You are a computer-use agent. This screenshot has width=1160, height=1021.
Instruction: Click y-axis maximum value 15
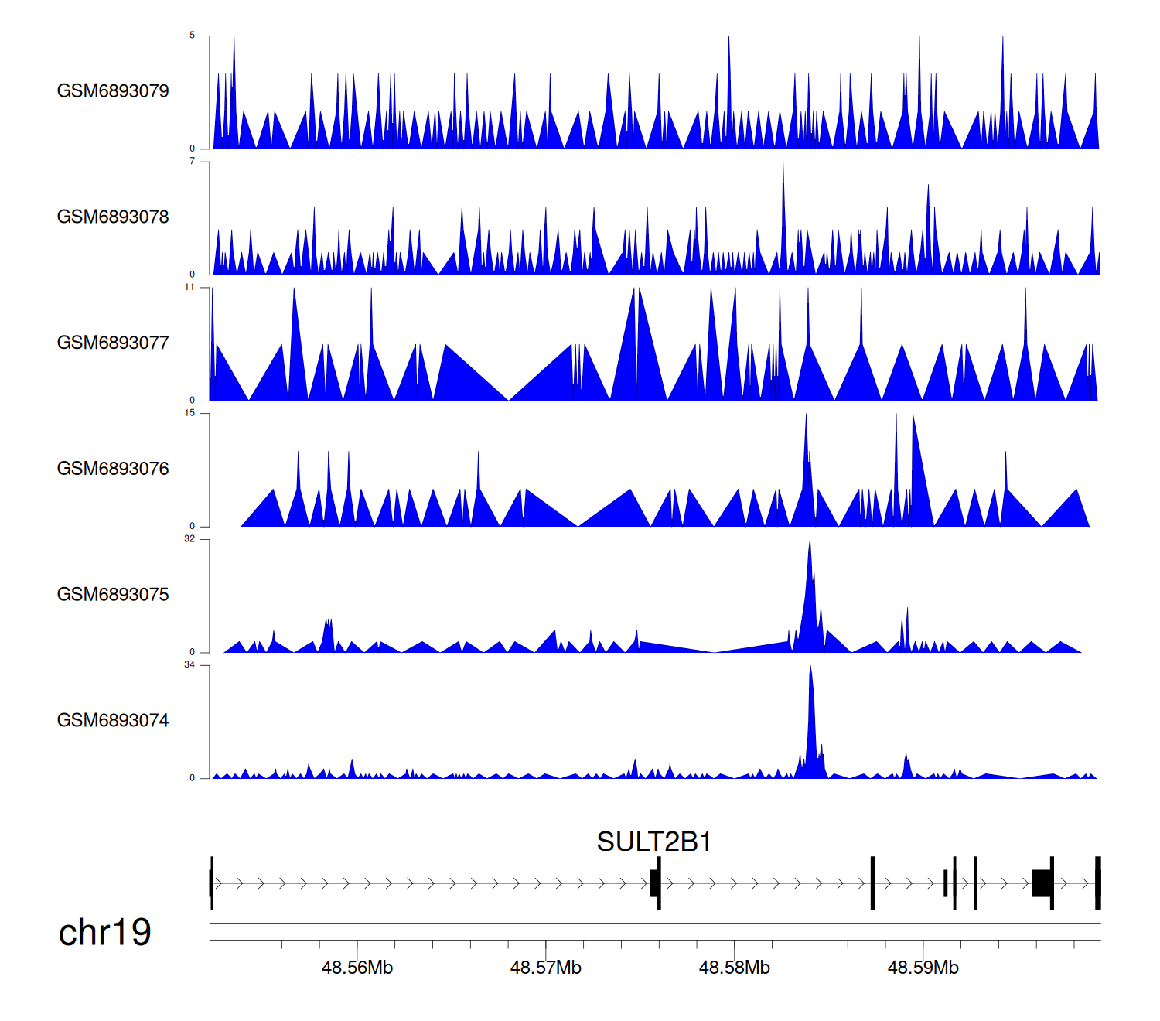tap(189, 413)
